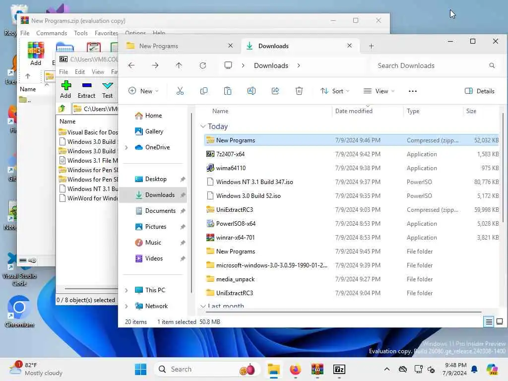
Task: Refresh the Downloads folder view
Action: tap(203, 65)
